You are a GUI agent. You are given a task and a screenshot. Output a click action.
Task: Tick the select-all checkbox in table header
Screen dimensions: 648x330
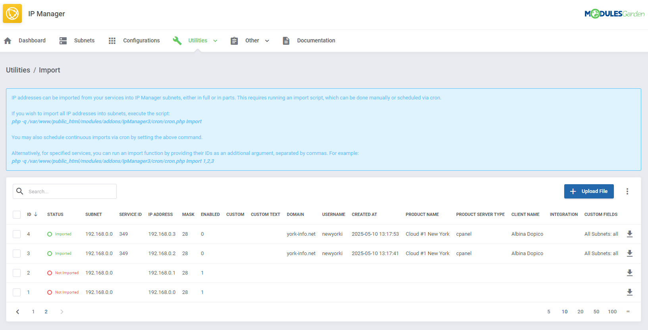[x=17, y=215]
